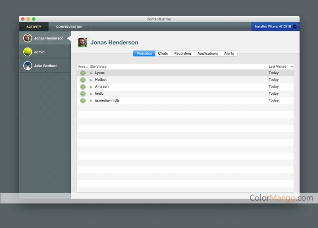
Task: Click Jonas Henderson's avatar in sidebar
Action: [x=27, y=38]
